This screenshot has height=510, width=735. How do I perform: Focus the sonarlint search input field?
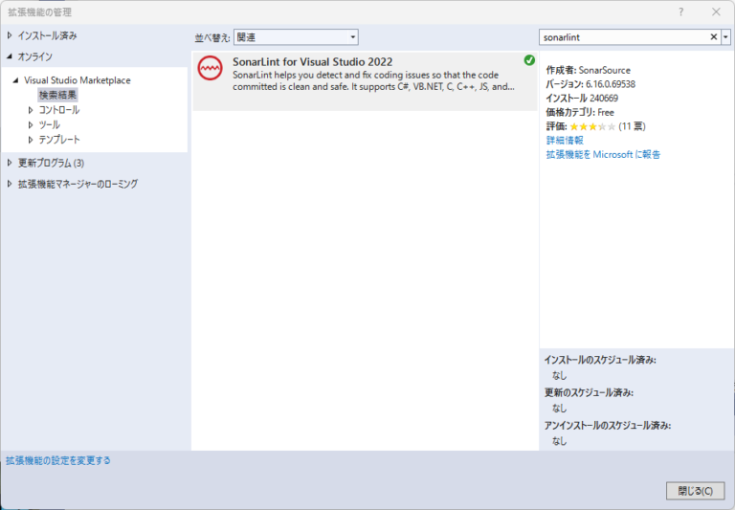623,37
